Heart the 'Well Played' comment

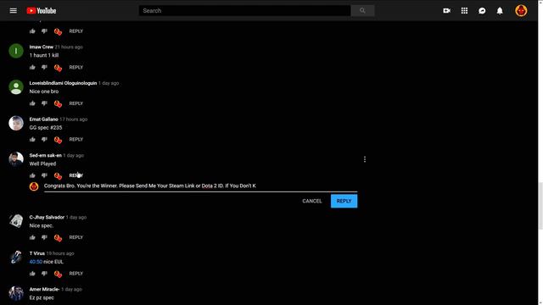(x=58, y=176)
